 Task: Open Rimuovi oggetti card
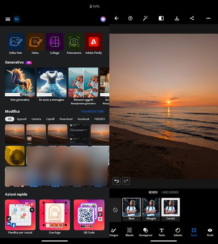(x=83, y=86)
